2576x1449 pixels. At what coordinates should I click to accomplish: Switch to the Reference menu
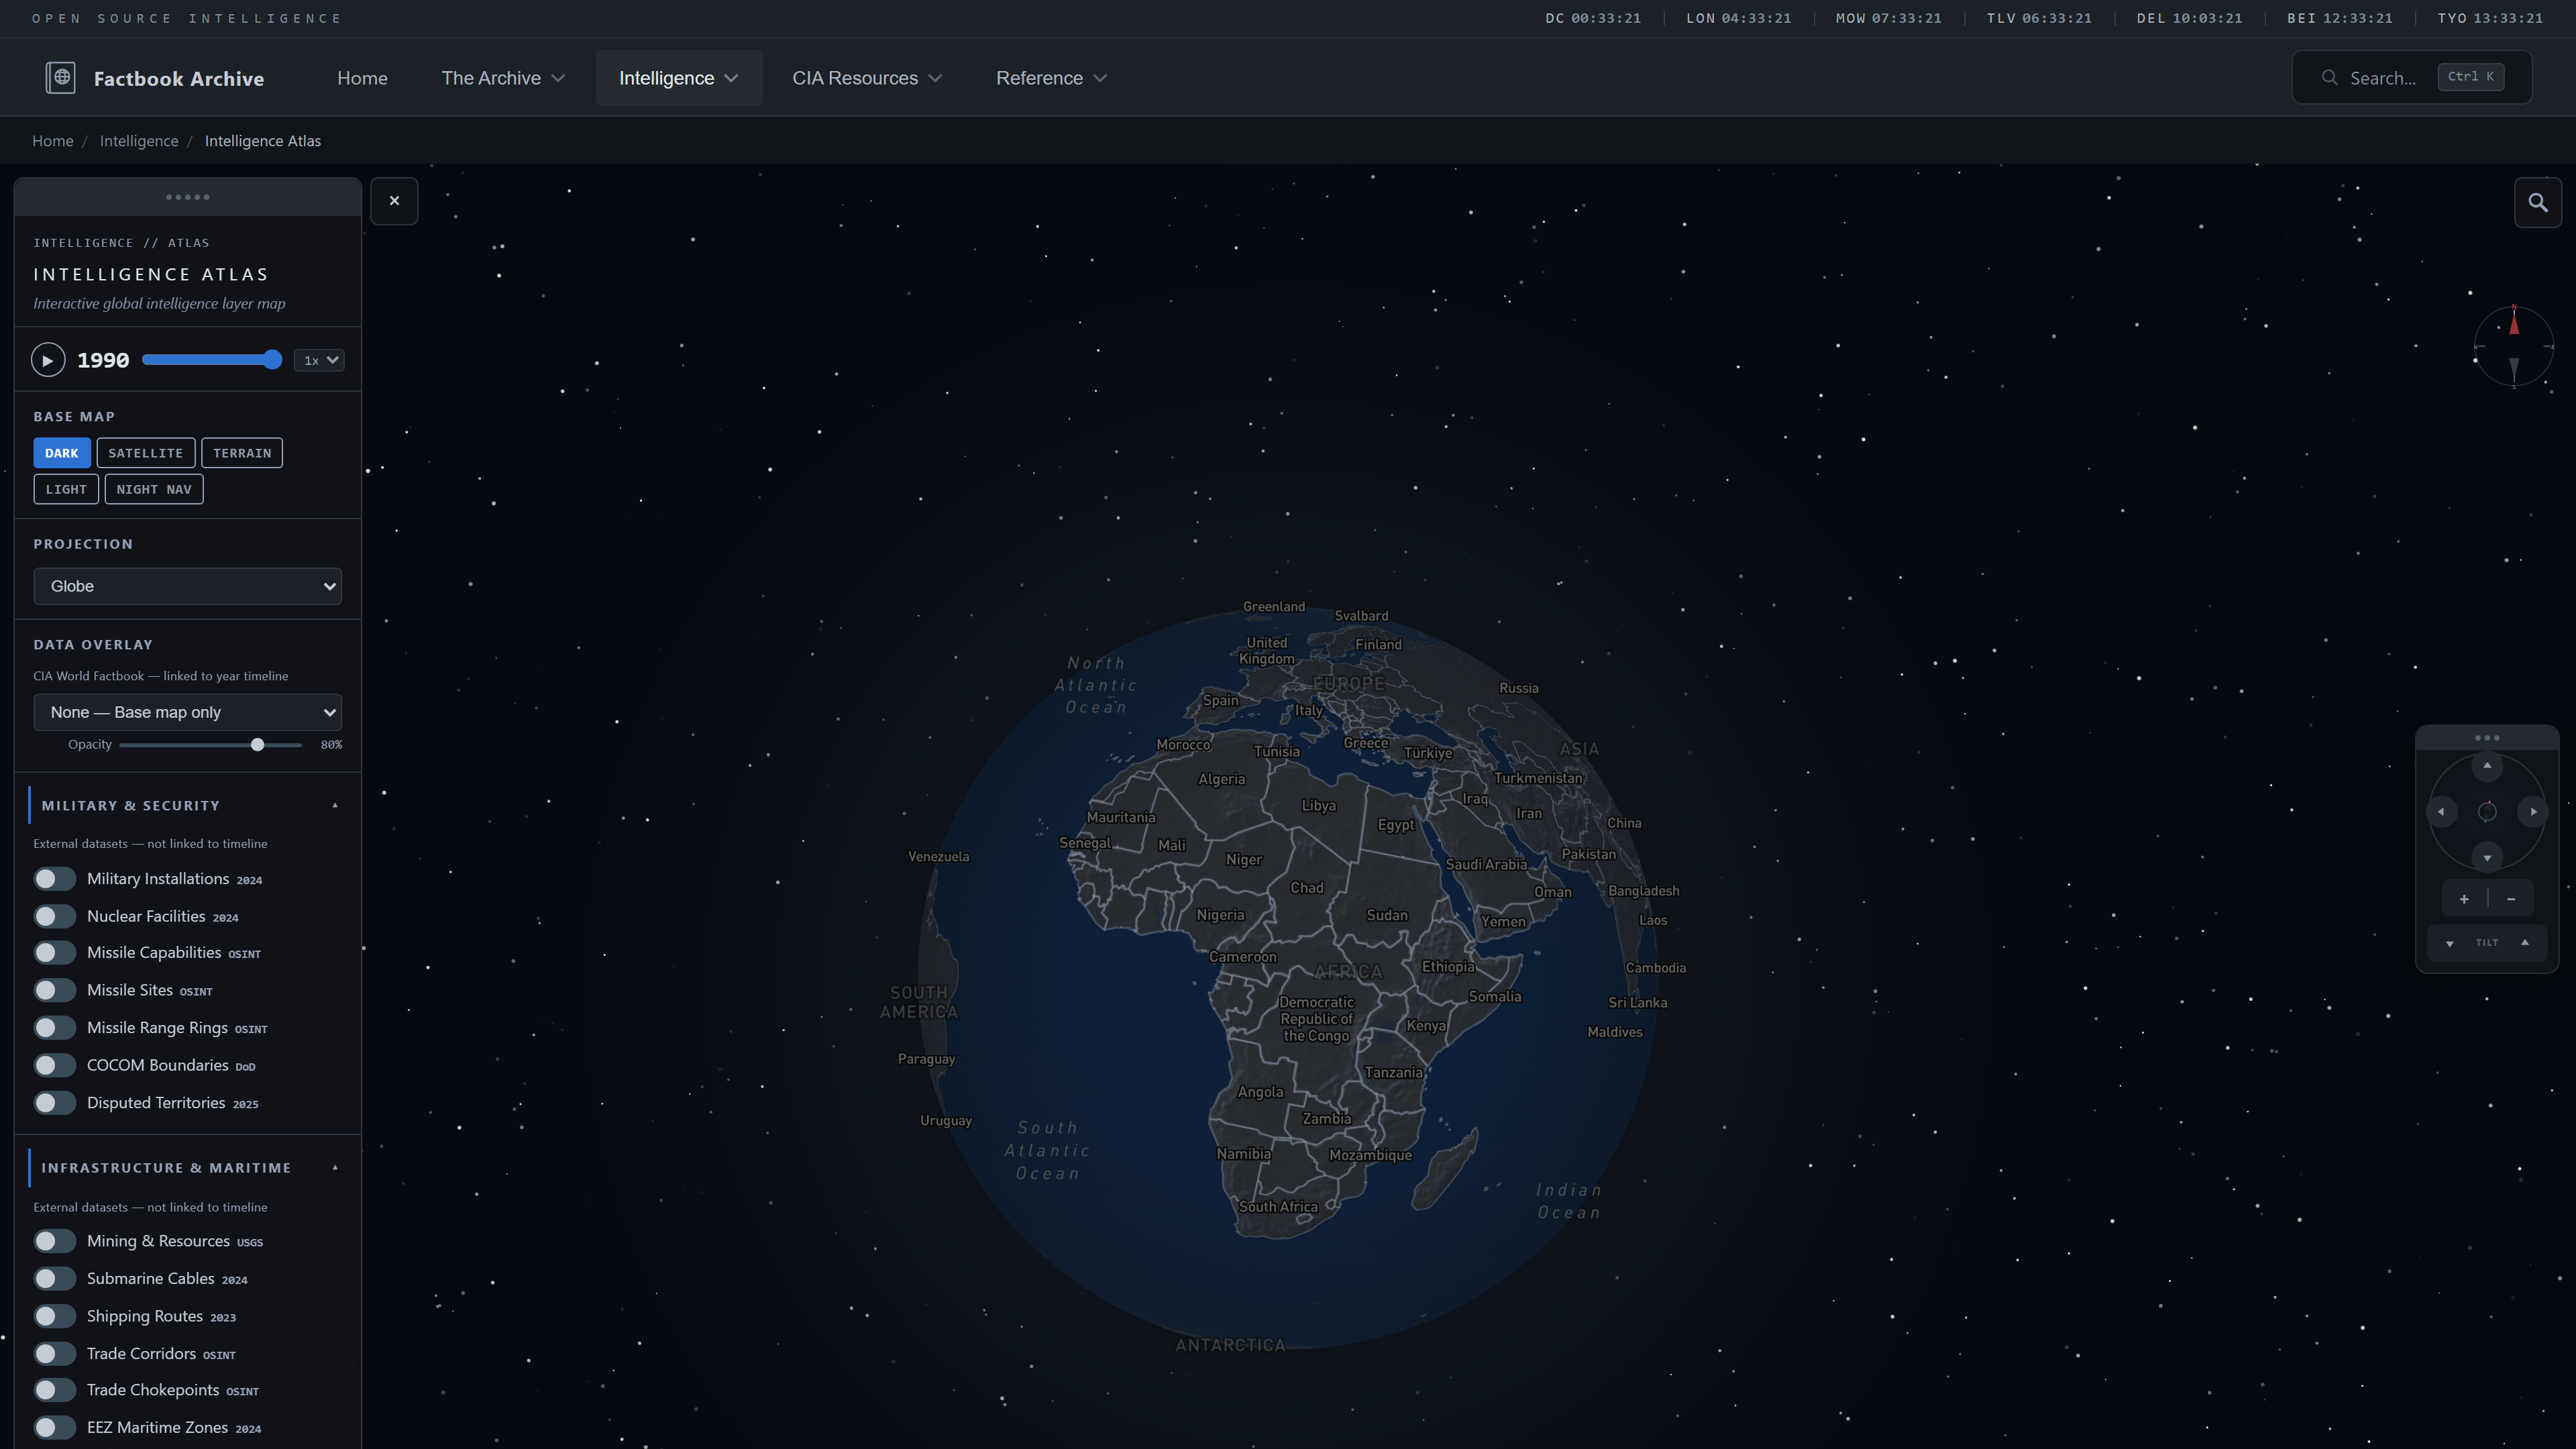click(1050, 77)
